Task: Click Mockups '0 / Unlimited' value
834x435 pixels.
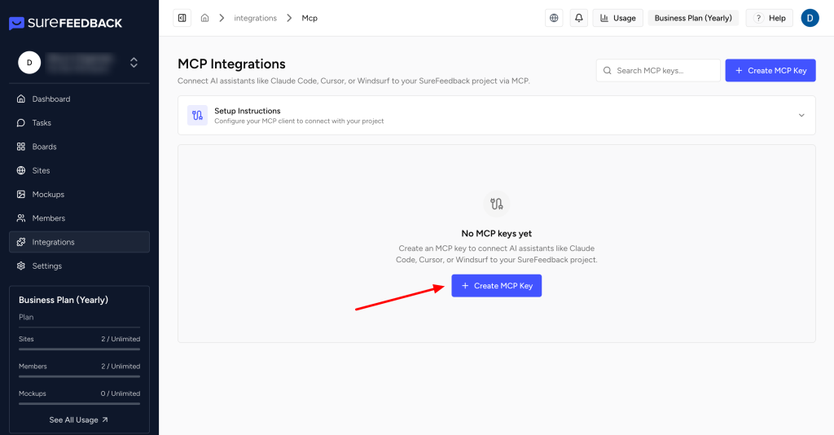Action: tap(121, 393)
